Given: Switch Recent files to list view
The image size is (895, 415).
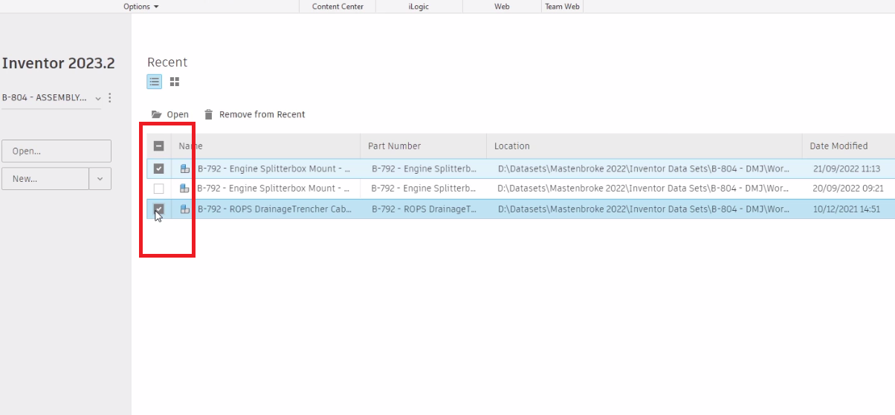Looking at the screenshot, I should 155,82.
